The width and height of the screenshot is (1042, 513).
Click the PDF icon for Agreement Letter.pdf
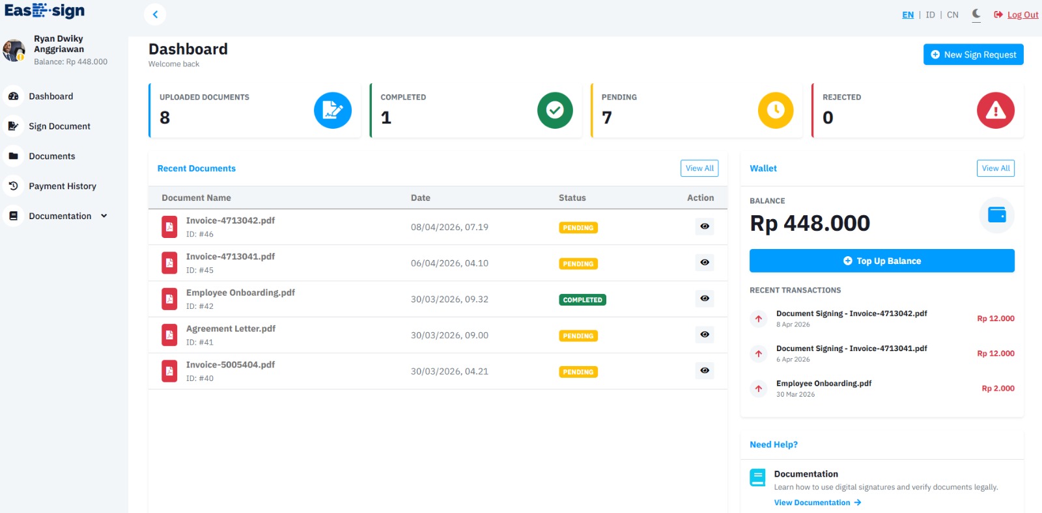pyautogui.click(x=169, y=335)
